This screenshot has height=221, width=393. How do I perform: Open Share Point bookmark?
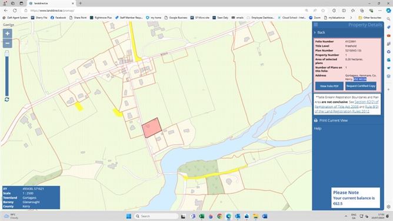[x=78, y=18]
